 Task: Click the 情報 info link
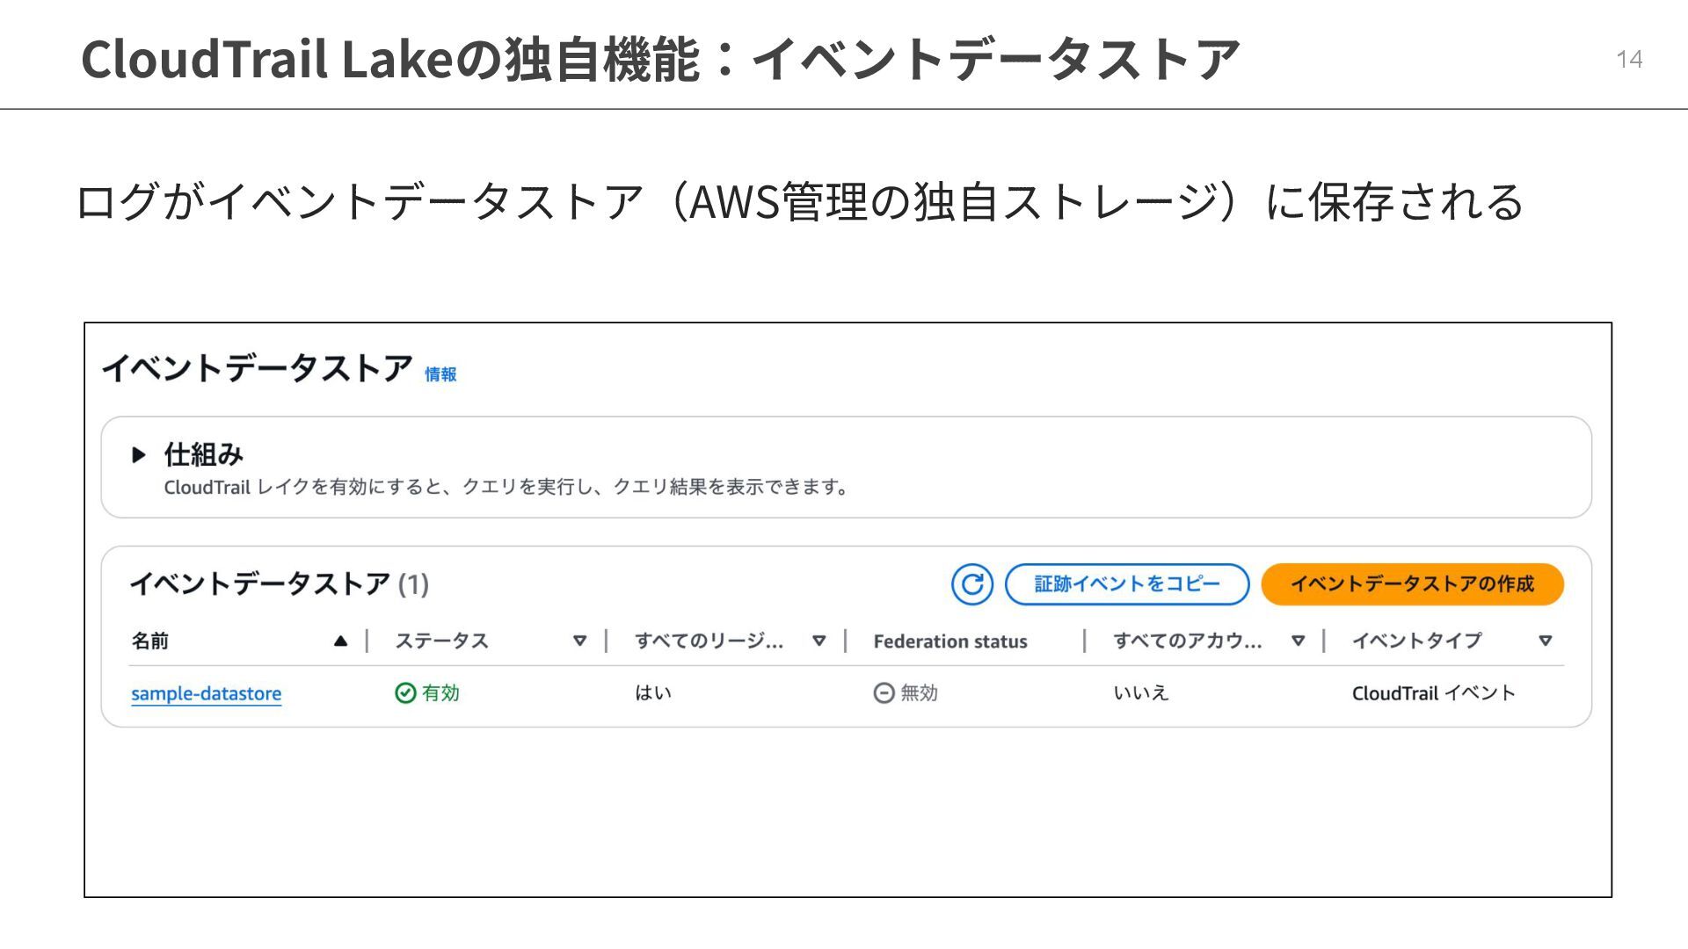(440, 374)
